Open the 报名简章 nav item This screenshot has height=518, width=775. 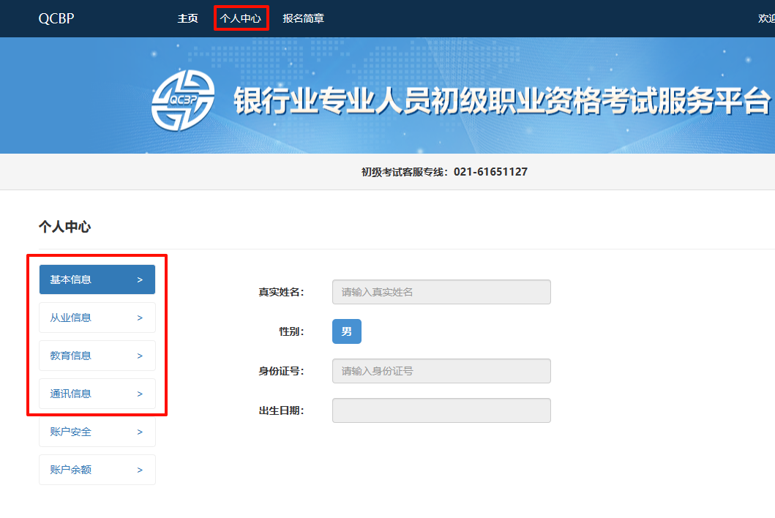(304, 18)
